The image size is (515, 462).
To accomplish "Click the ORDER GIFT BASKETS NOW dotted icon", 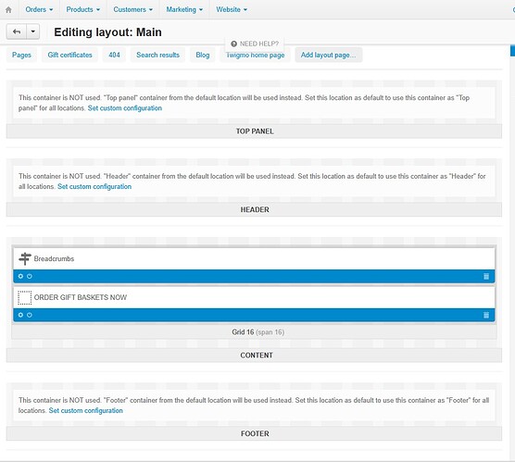I will [25, 297].
